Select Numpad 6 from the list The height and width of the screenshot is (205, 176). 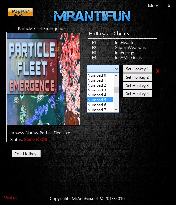(100, 105)
